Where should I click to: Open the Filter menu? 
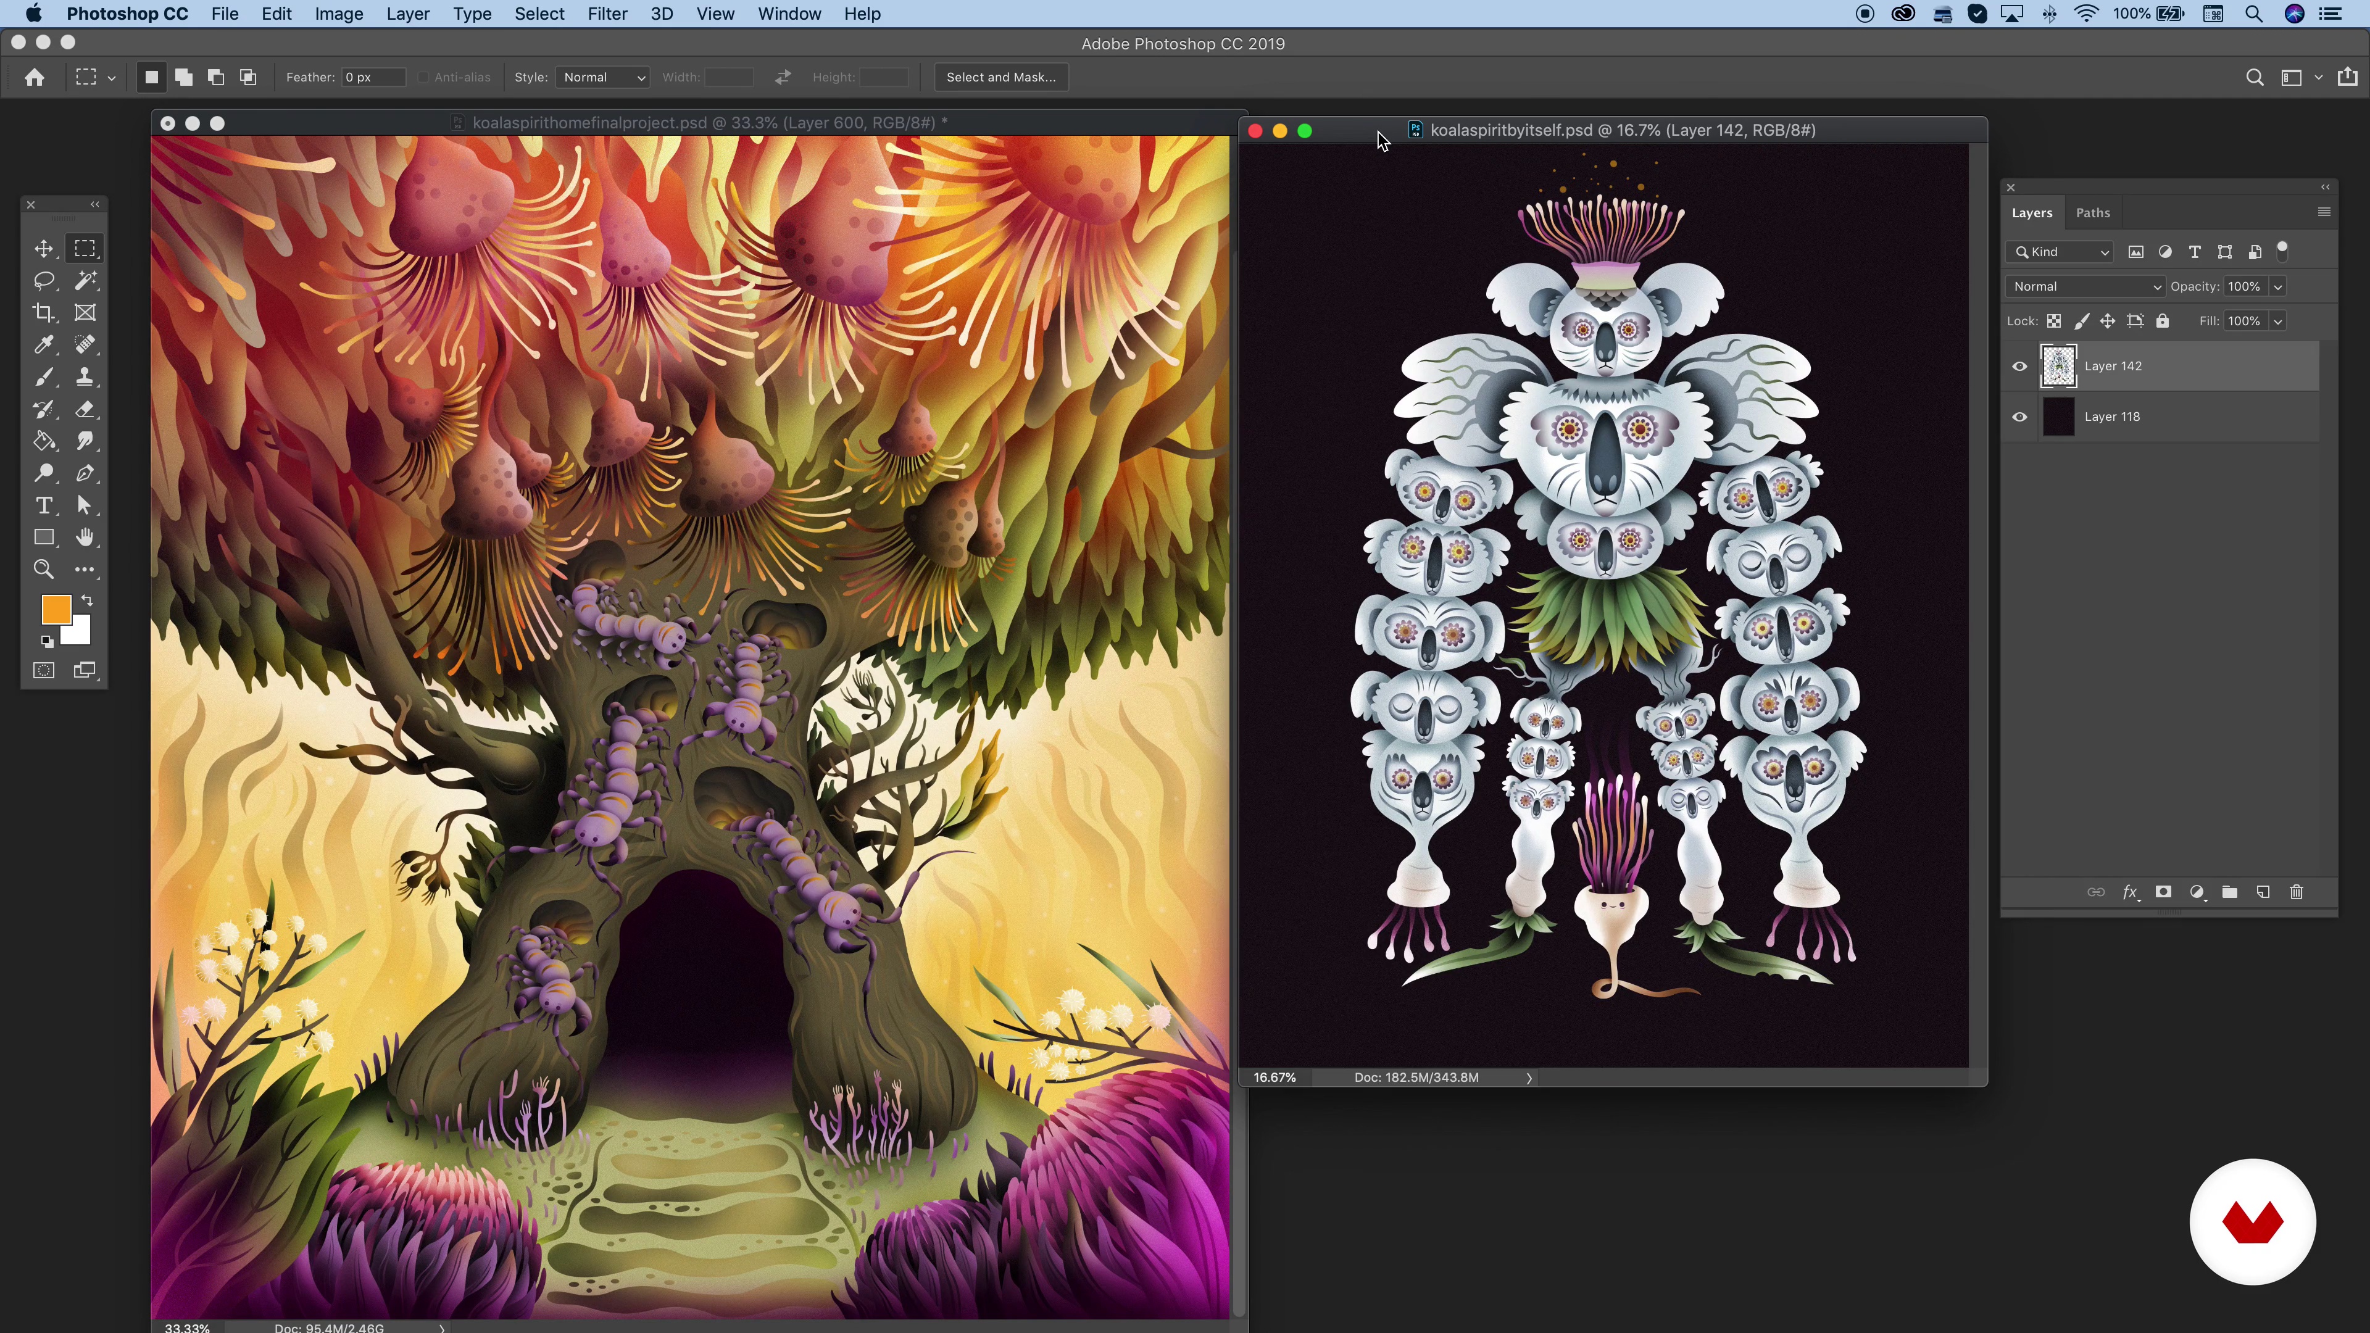(607, 14)
